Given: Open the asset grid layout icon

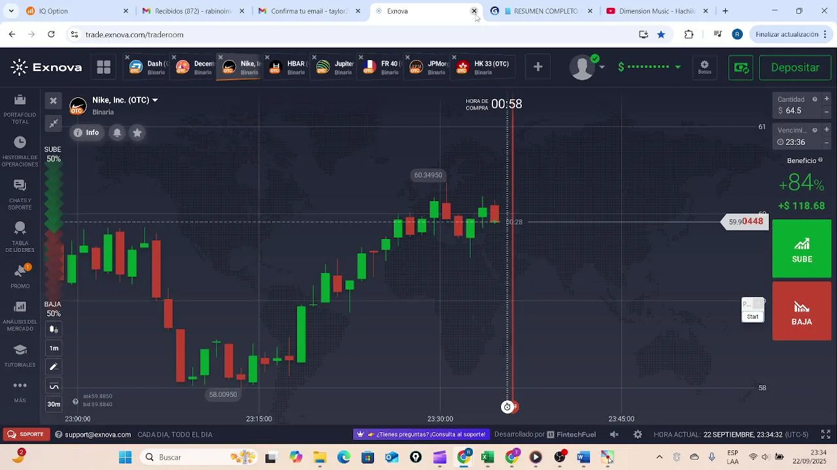Looking at the screenshot, I should click(103, 67).
